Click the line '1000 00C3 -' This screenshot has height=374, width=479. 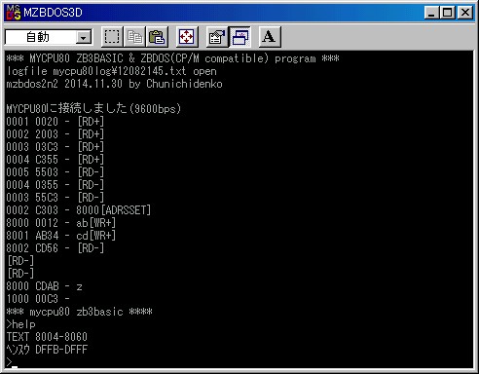[38, 299]
